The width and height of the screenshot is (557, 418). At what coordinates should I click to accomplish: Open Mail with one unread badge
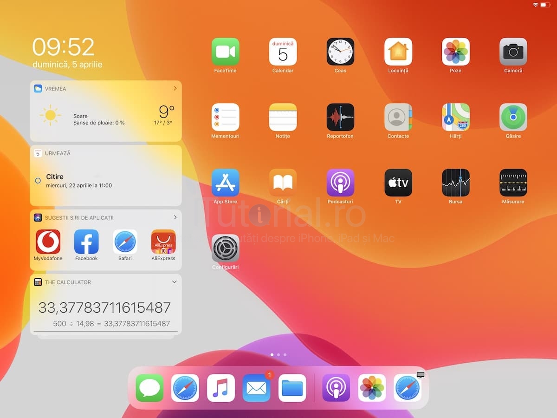257,388
